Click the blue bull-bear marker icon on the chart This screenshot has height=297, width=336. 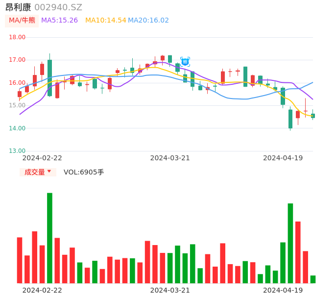pos(185,61)
